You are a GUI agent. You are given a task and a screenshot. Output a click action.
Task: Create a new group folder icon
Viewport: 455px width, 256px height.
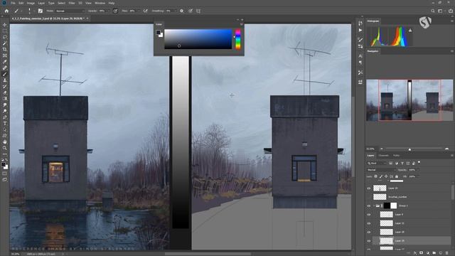434,253
